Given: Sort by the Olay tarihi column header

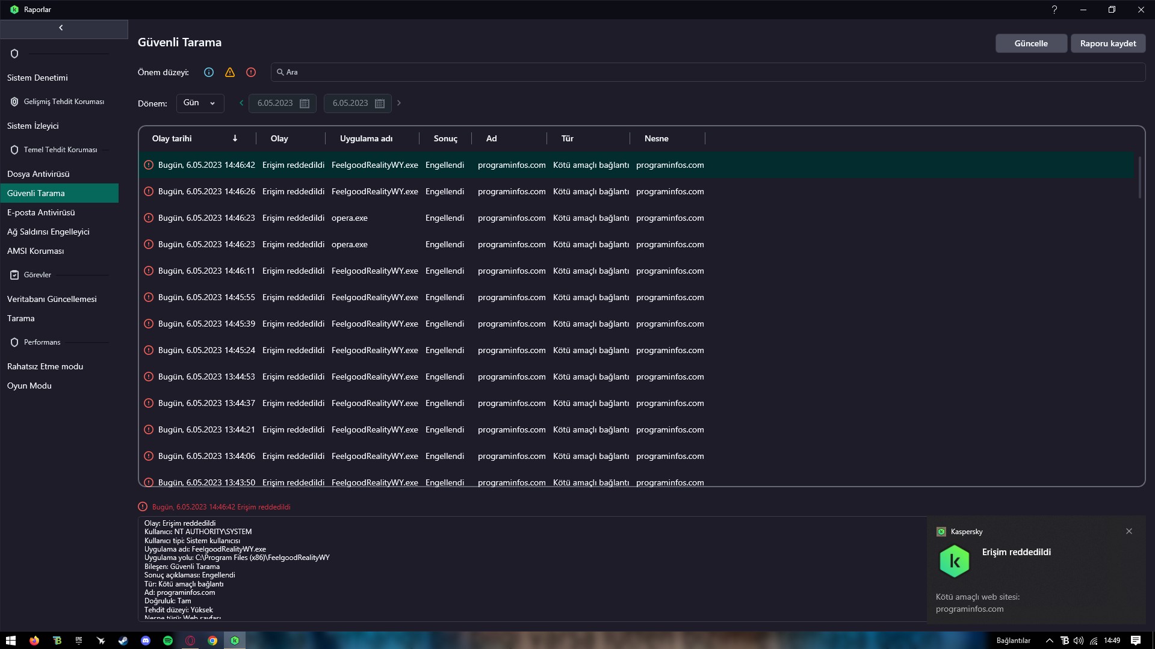Looking at the screenshot, I should [172, 138].
